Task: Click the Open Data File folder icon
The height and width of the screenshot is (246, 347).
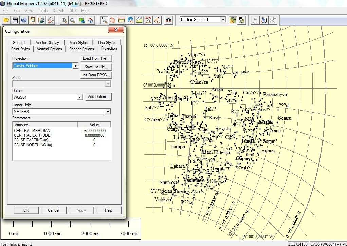Action: [x=6, y=20]
